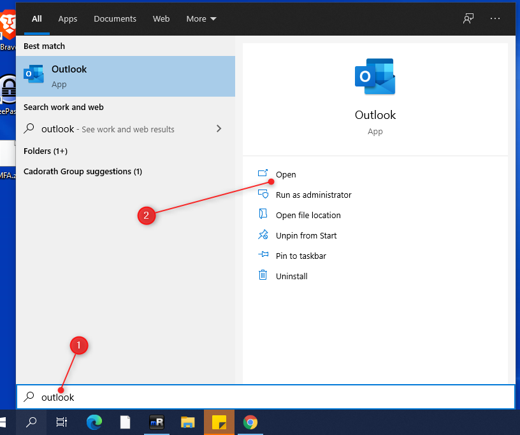Launch Microsoft Edge from the taskbar
Screen dimensions: 520x435
[x=94, y=422]
